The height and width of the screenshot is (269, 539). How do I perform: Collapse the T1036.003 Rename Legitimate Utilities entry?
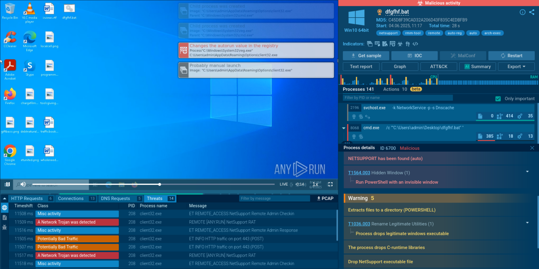(x=527, y=223)
